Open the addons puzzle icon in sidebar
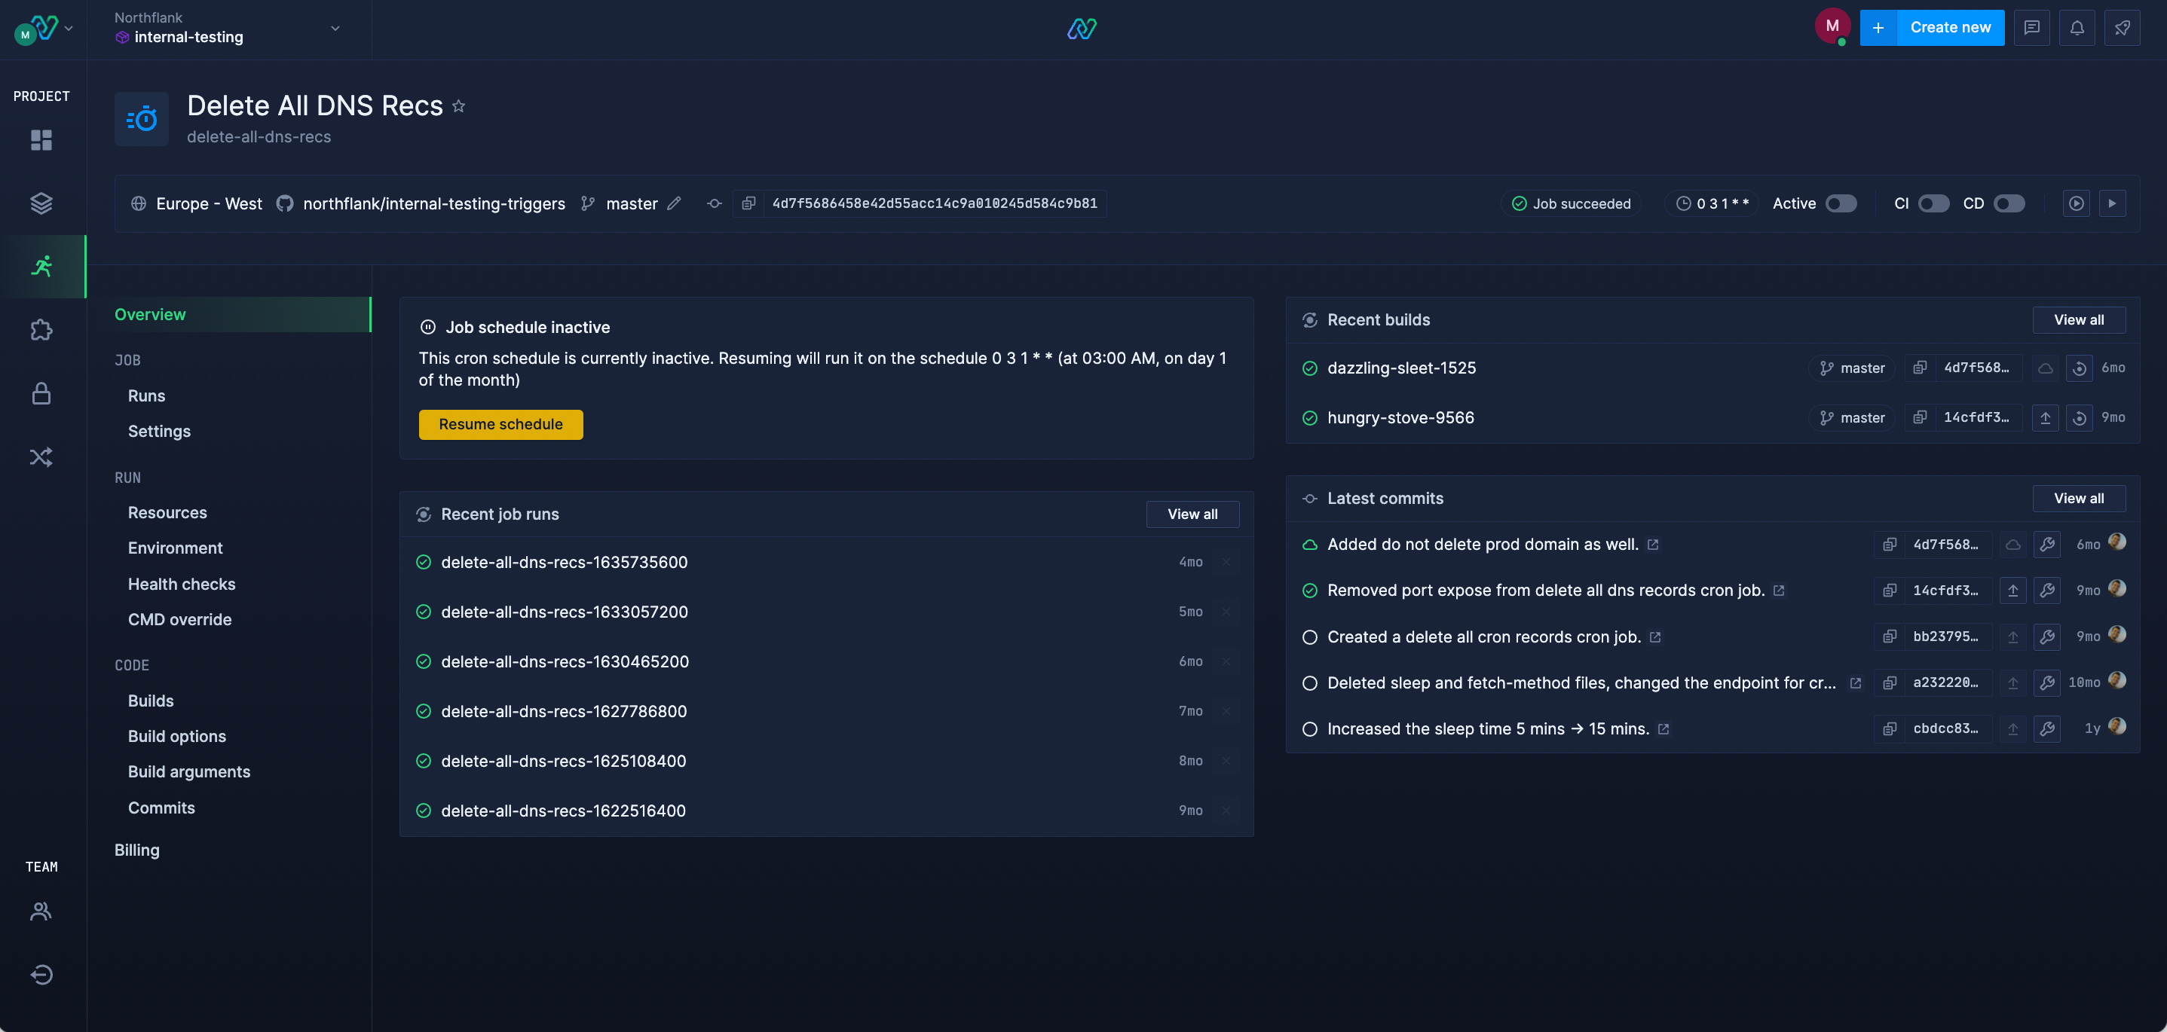 pos(41,330)
